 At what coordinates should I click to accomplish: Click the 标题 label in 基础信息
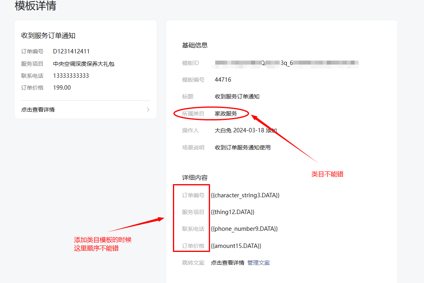coord(188,96)
